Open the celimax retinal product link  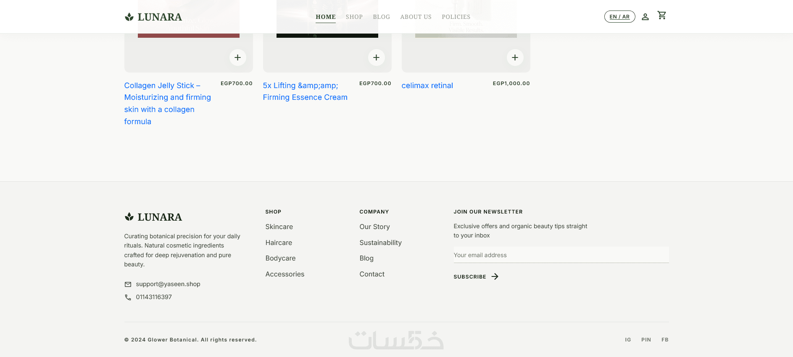pyautogui.click(x=427, y=86)
